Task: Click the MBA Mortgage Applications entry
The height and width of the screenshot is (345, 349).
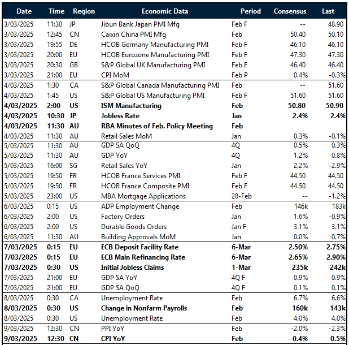Action: click(x=143, y=196)
